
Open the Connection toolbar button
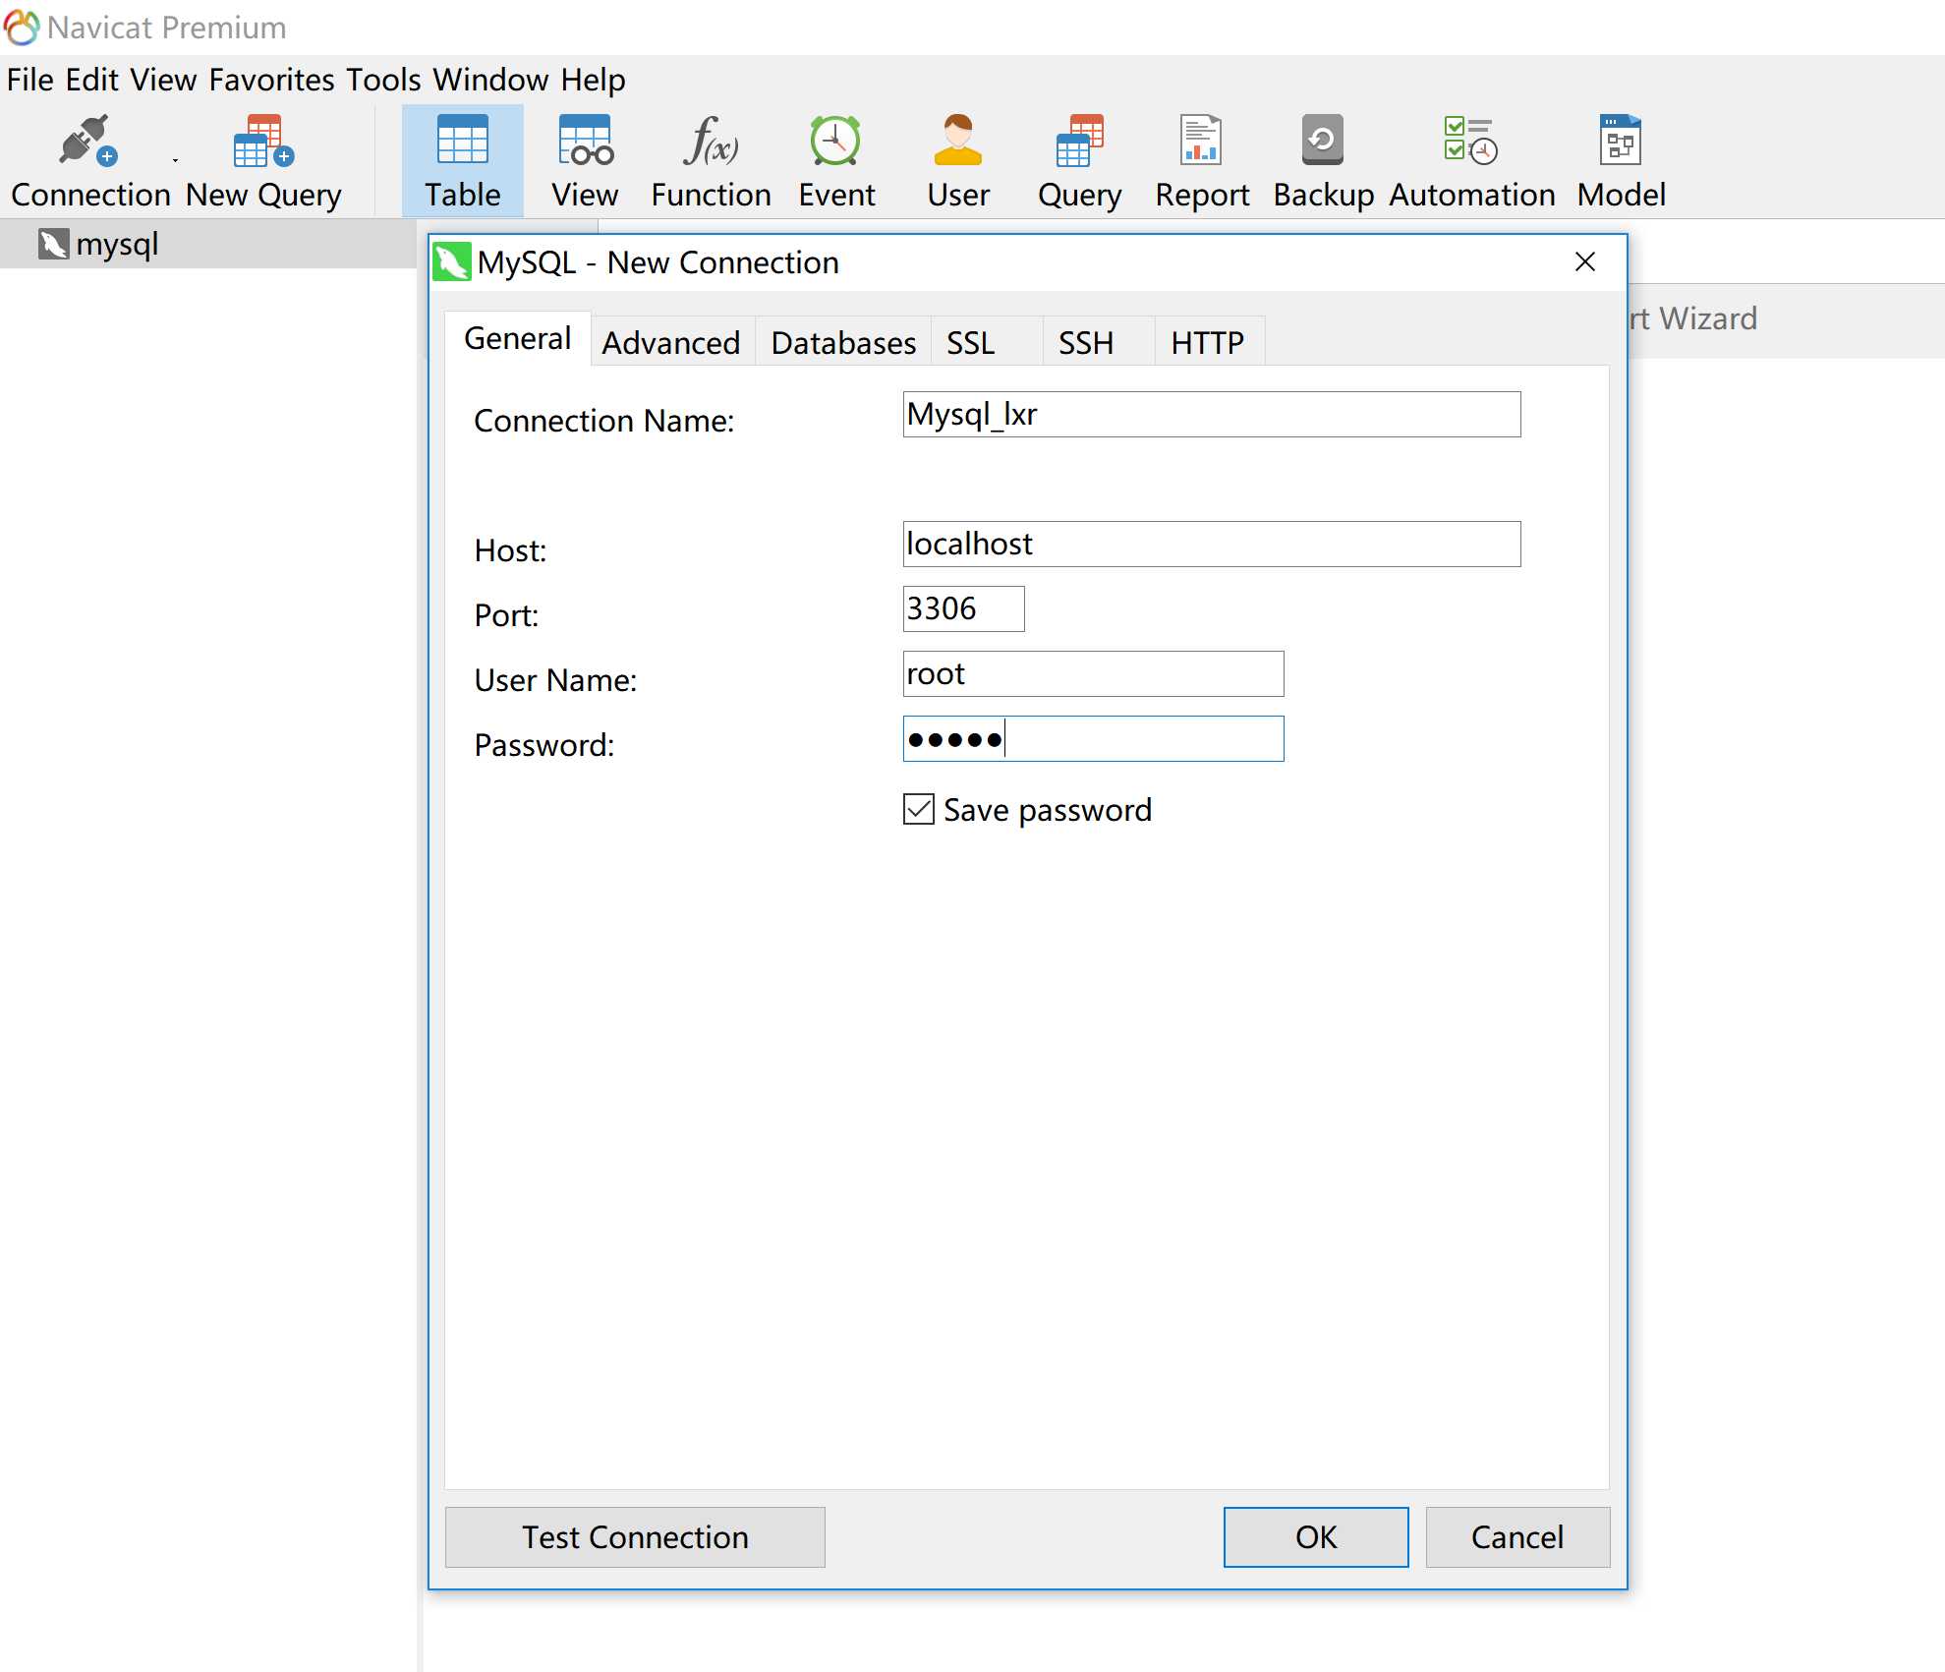[x=90, y=162]
